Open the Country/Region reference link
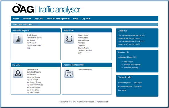The image size is (169, 108). point(84,48)
